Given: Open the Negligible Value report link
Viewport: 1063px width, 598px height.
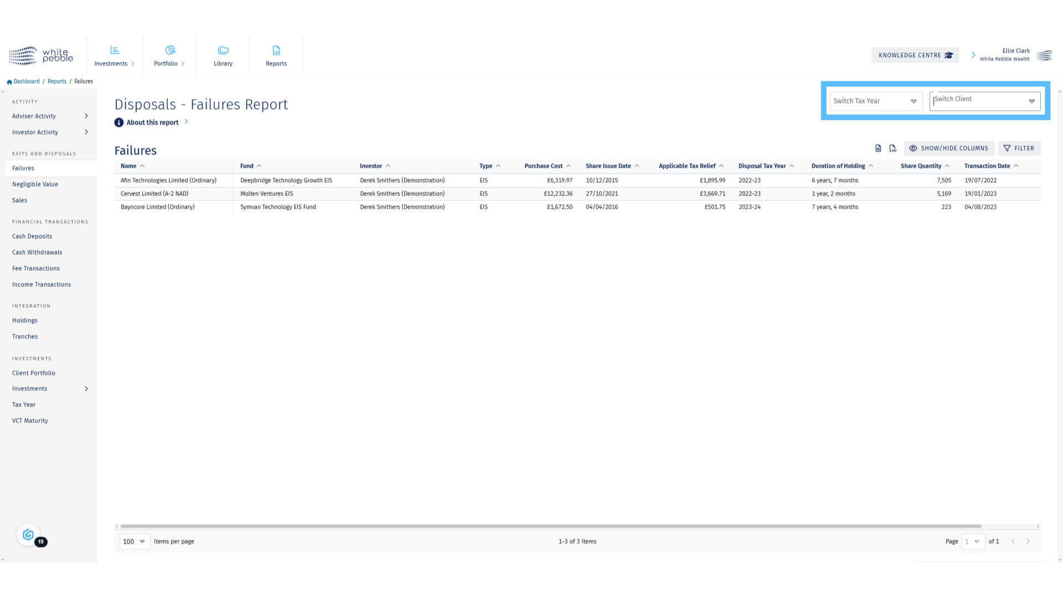Looking at the screenshot, I should [x=35, y=184].
